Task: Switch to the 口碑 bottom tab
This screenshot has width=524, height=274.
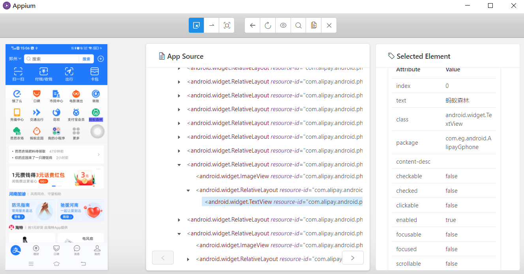Action: tap(56, 250)
